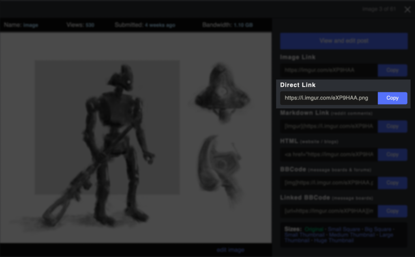Open the View and edit post page

tap(343, 41)
